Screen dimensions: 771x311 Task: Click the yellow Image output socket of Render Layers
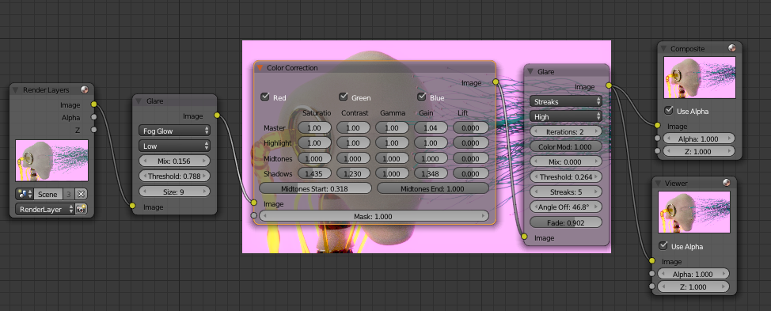point(93,104)
